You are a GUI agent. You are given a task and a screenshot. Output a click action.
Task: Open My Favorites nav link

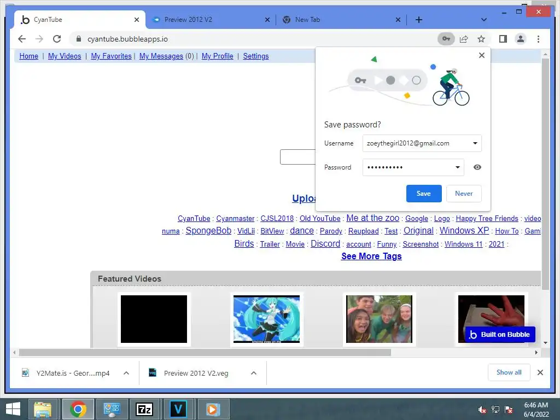point(111,56)
